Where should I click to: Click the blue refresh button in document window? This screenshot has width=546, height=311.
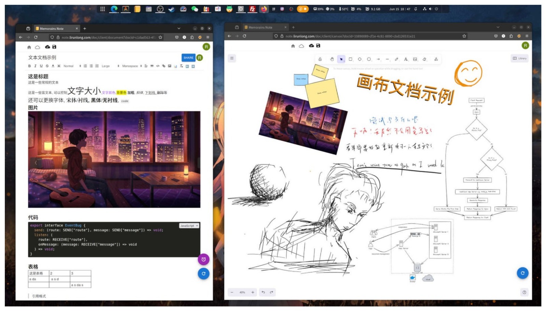pyautogui.click(x=203, y=273)
